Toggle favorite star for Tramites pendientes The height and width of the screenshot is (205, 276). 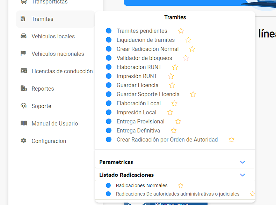[x=181, y=31]
